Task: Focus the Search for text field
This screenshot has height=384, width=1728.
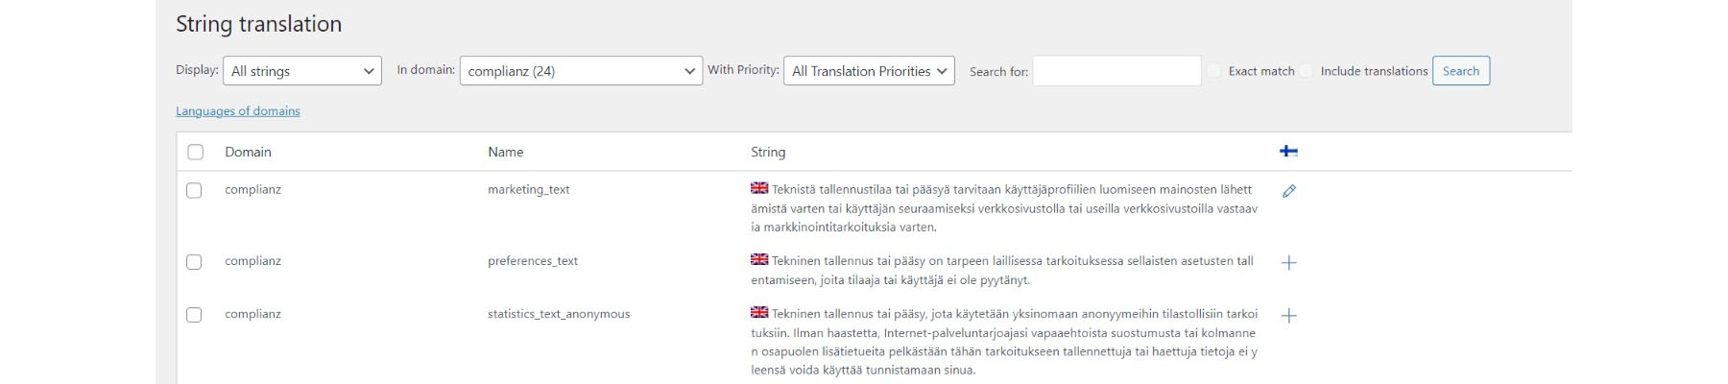Action: point(1116,71)
